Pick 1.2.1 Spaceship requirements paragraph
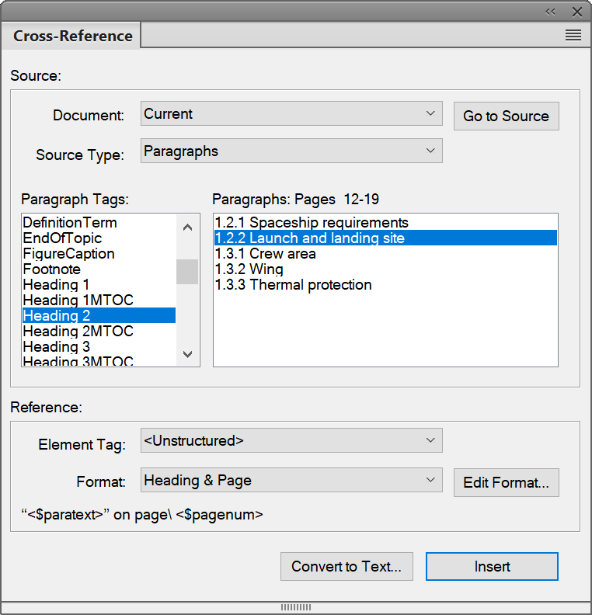The width and height of the screenshot is (592, 615). [x=312, y=223]
